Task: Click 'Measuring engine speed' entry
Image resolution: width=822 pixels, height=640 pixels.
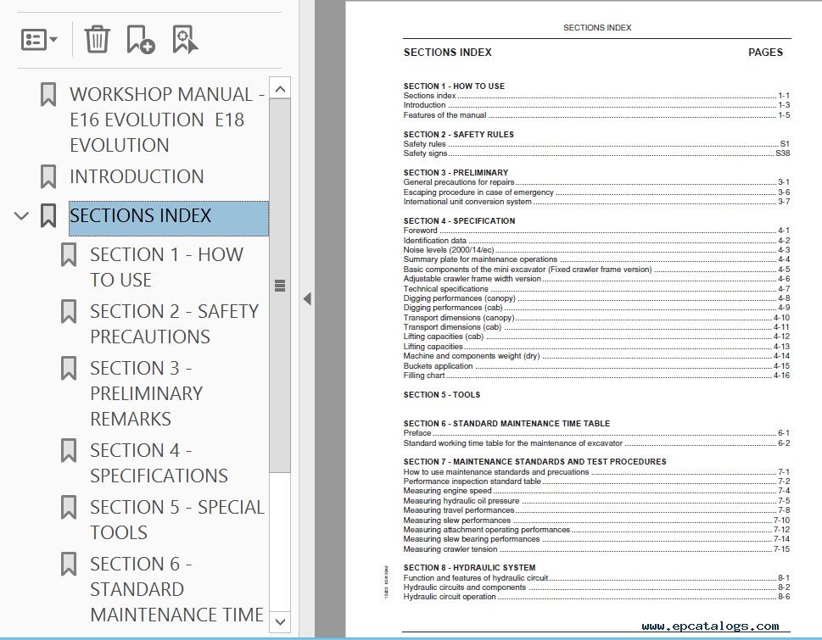Action: click(x=596, y=491)
